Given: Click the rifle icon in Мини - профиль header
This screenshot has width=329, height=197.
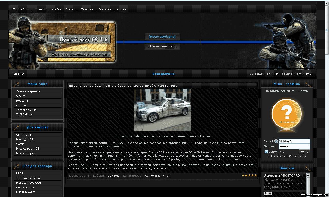Looking at the screenshot, I should coord(308,84).
